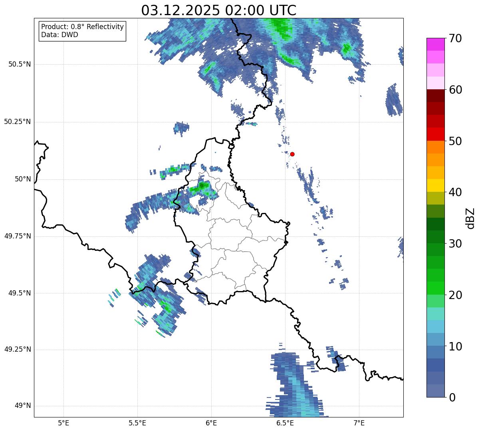
Task: Click the 6°E longitude tick label
Action: (211, 423)
